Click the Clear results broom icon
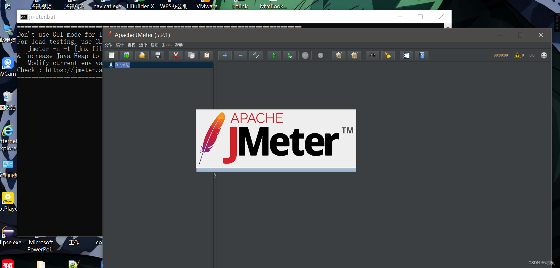 (x=339, y=55)
